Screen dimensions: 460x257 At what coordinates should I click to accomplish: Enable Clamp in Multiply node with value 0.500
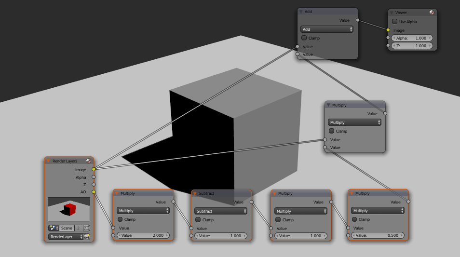click(x=354, y=219)
